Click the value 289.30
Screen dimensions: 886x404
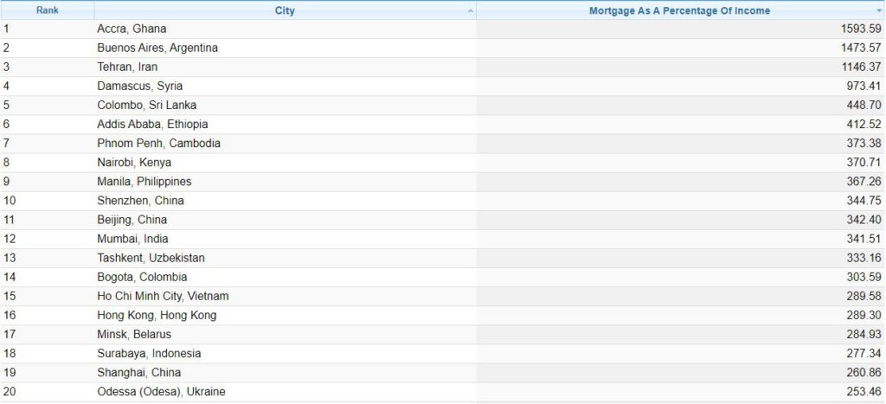point(864,315)
